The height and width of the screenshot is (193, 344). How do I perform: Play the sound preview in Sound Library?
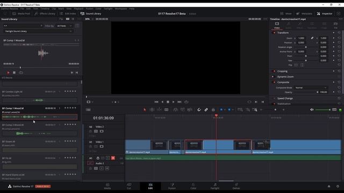(8, 72)
